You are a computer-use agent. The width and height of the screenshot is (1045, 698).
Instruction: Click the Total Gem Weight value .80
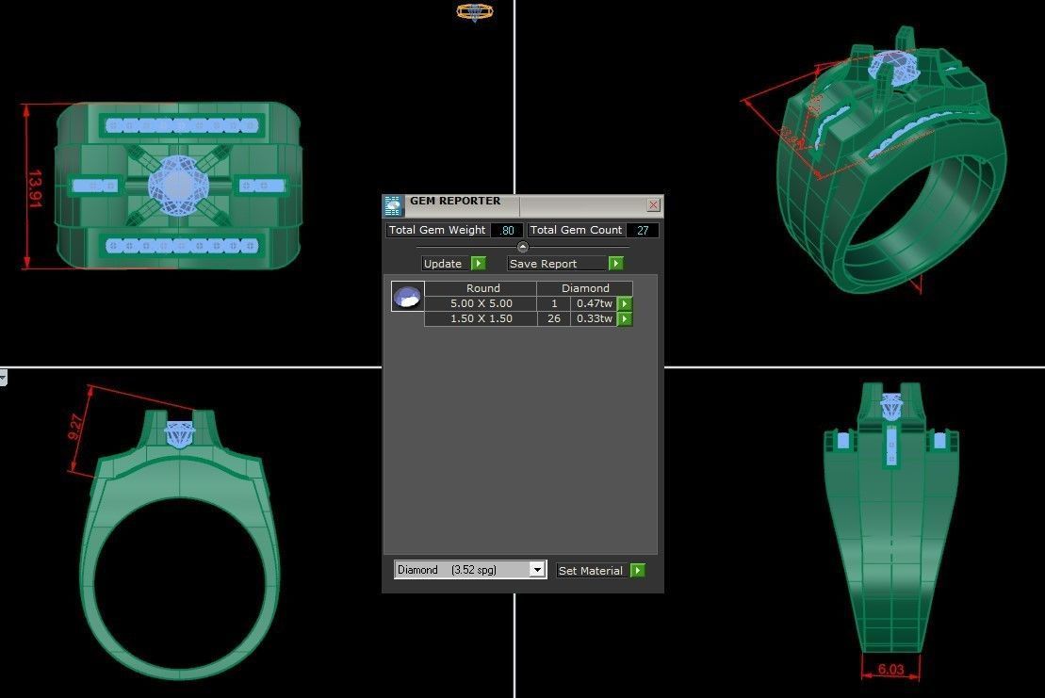click(507, 231)
